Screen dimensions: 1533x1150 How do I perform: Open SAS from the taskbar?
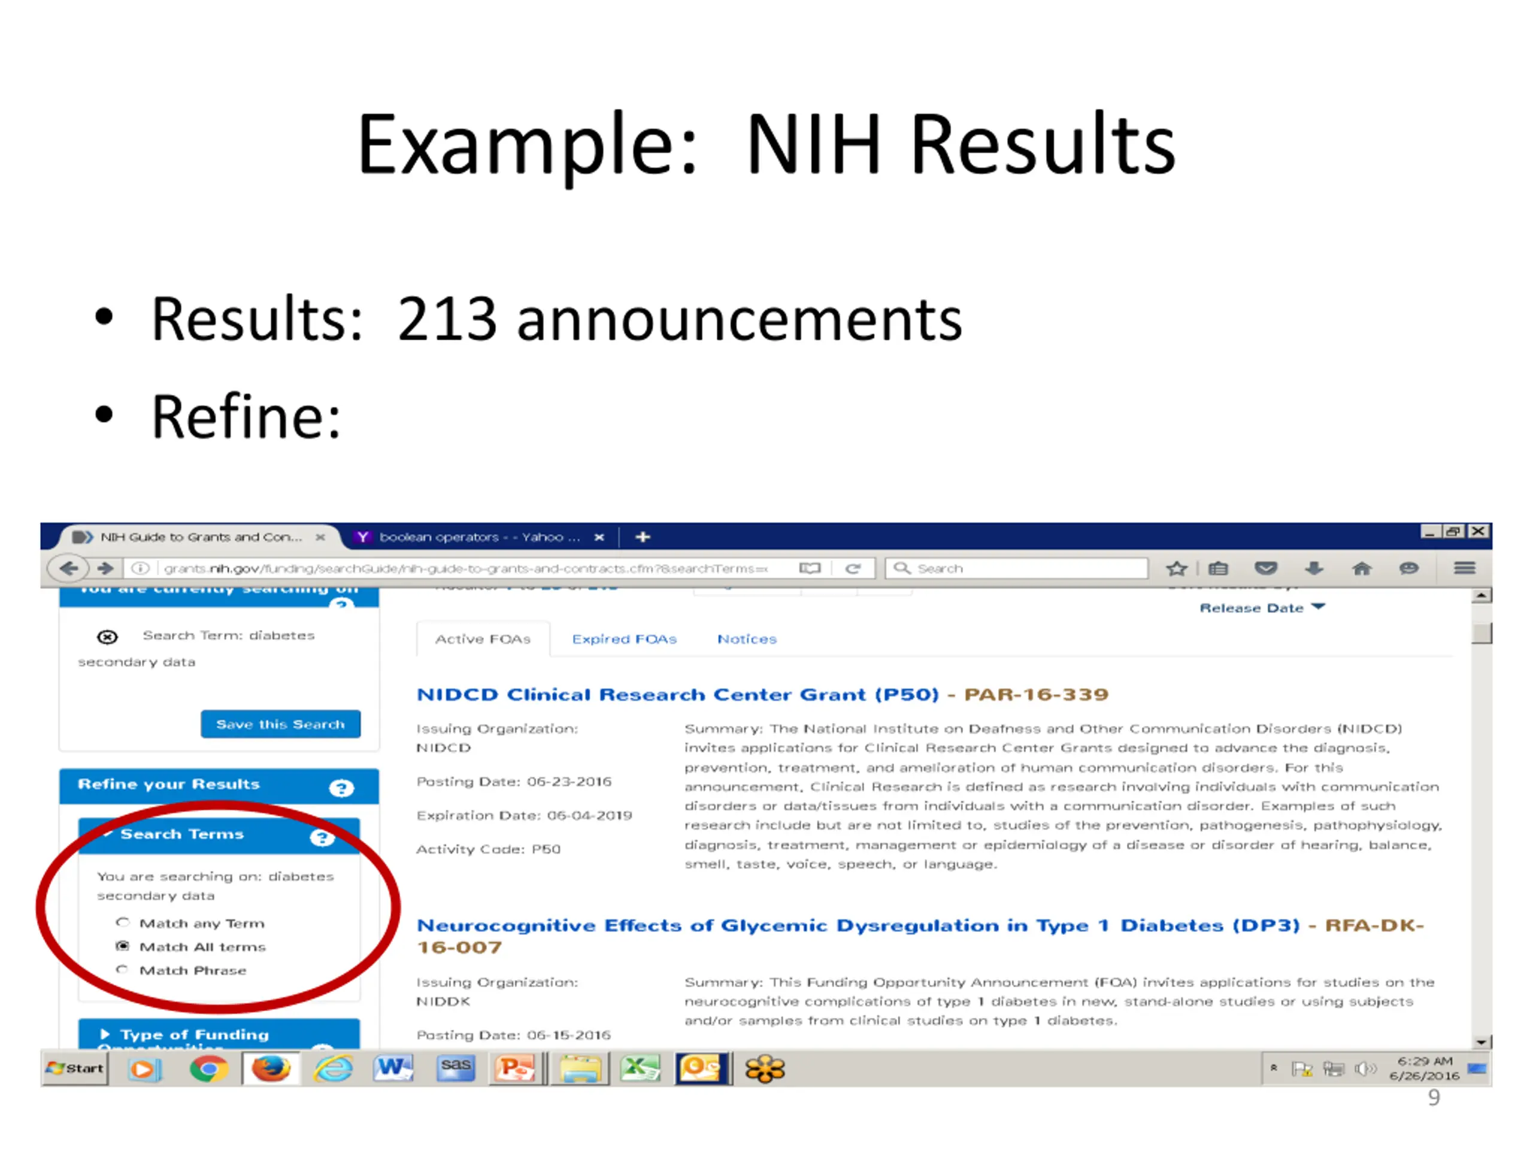[x=455, y=1068]
